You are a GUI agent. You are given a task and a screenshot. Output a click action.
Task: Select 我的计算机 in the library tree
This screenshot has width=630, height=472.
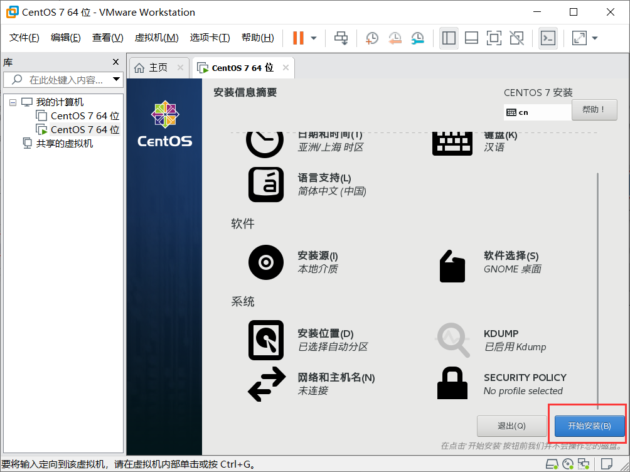[60, 102]
